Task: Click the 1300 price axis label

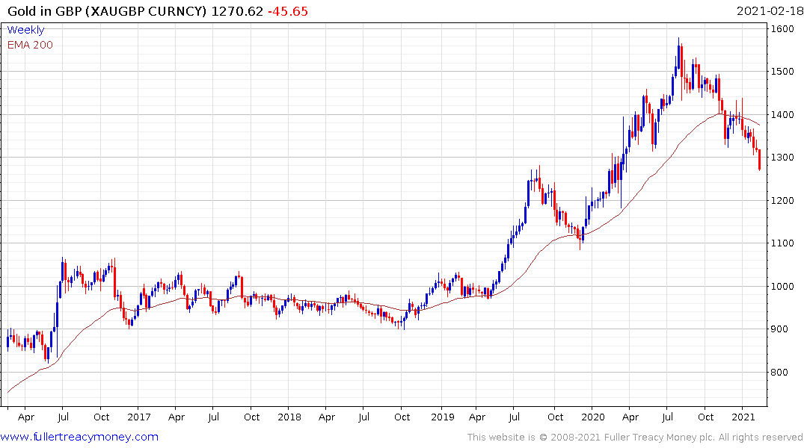Action: 782,158
